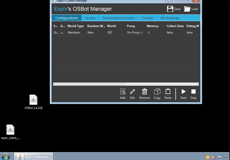Close the OSBot Manager window

pos(196,1)
